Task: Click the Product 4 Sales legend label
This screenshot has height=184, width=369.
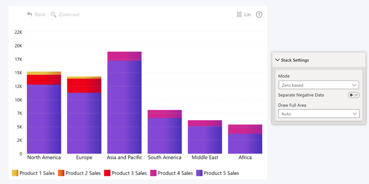Action: coord(175,173)
